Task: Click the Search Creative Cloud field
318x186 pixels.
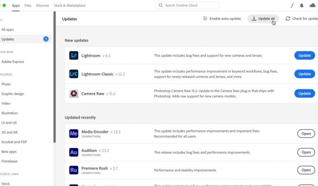Action: tap(187, 5)
